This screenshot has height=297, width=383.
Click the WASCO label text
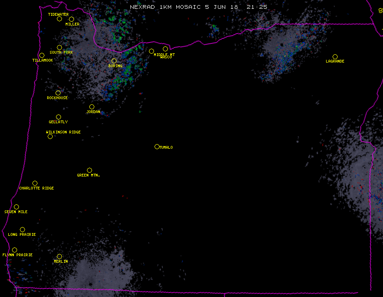[x=166, y=57]
